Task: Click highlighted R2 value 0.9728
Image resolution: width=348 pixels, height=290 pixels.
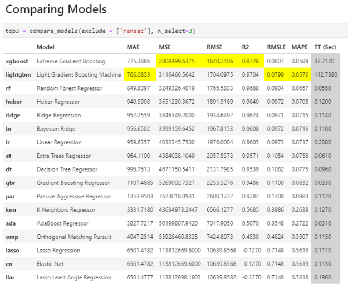Action: [x=250, y=61]
